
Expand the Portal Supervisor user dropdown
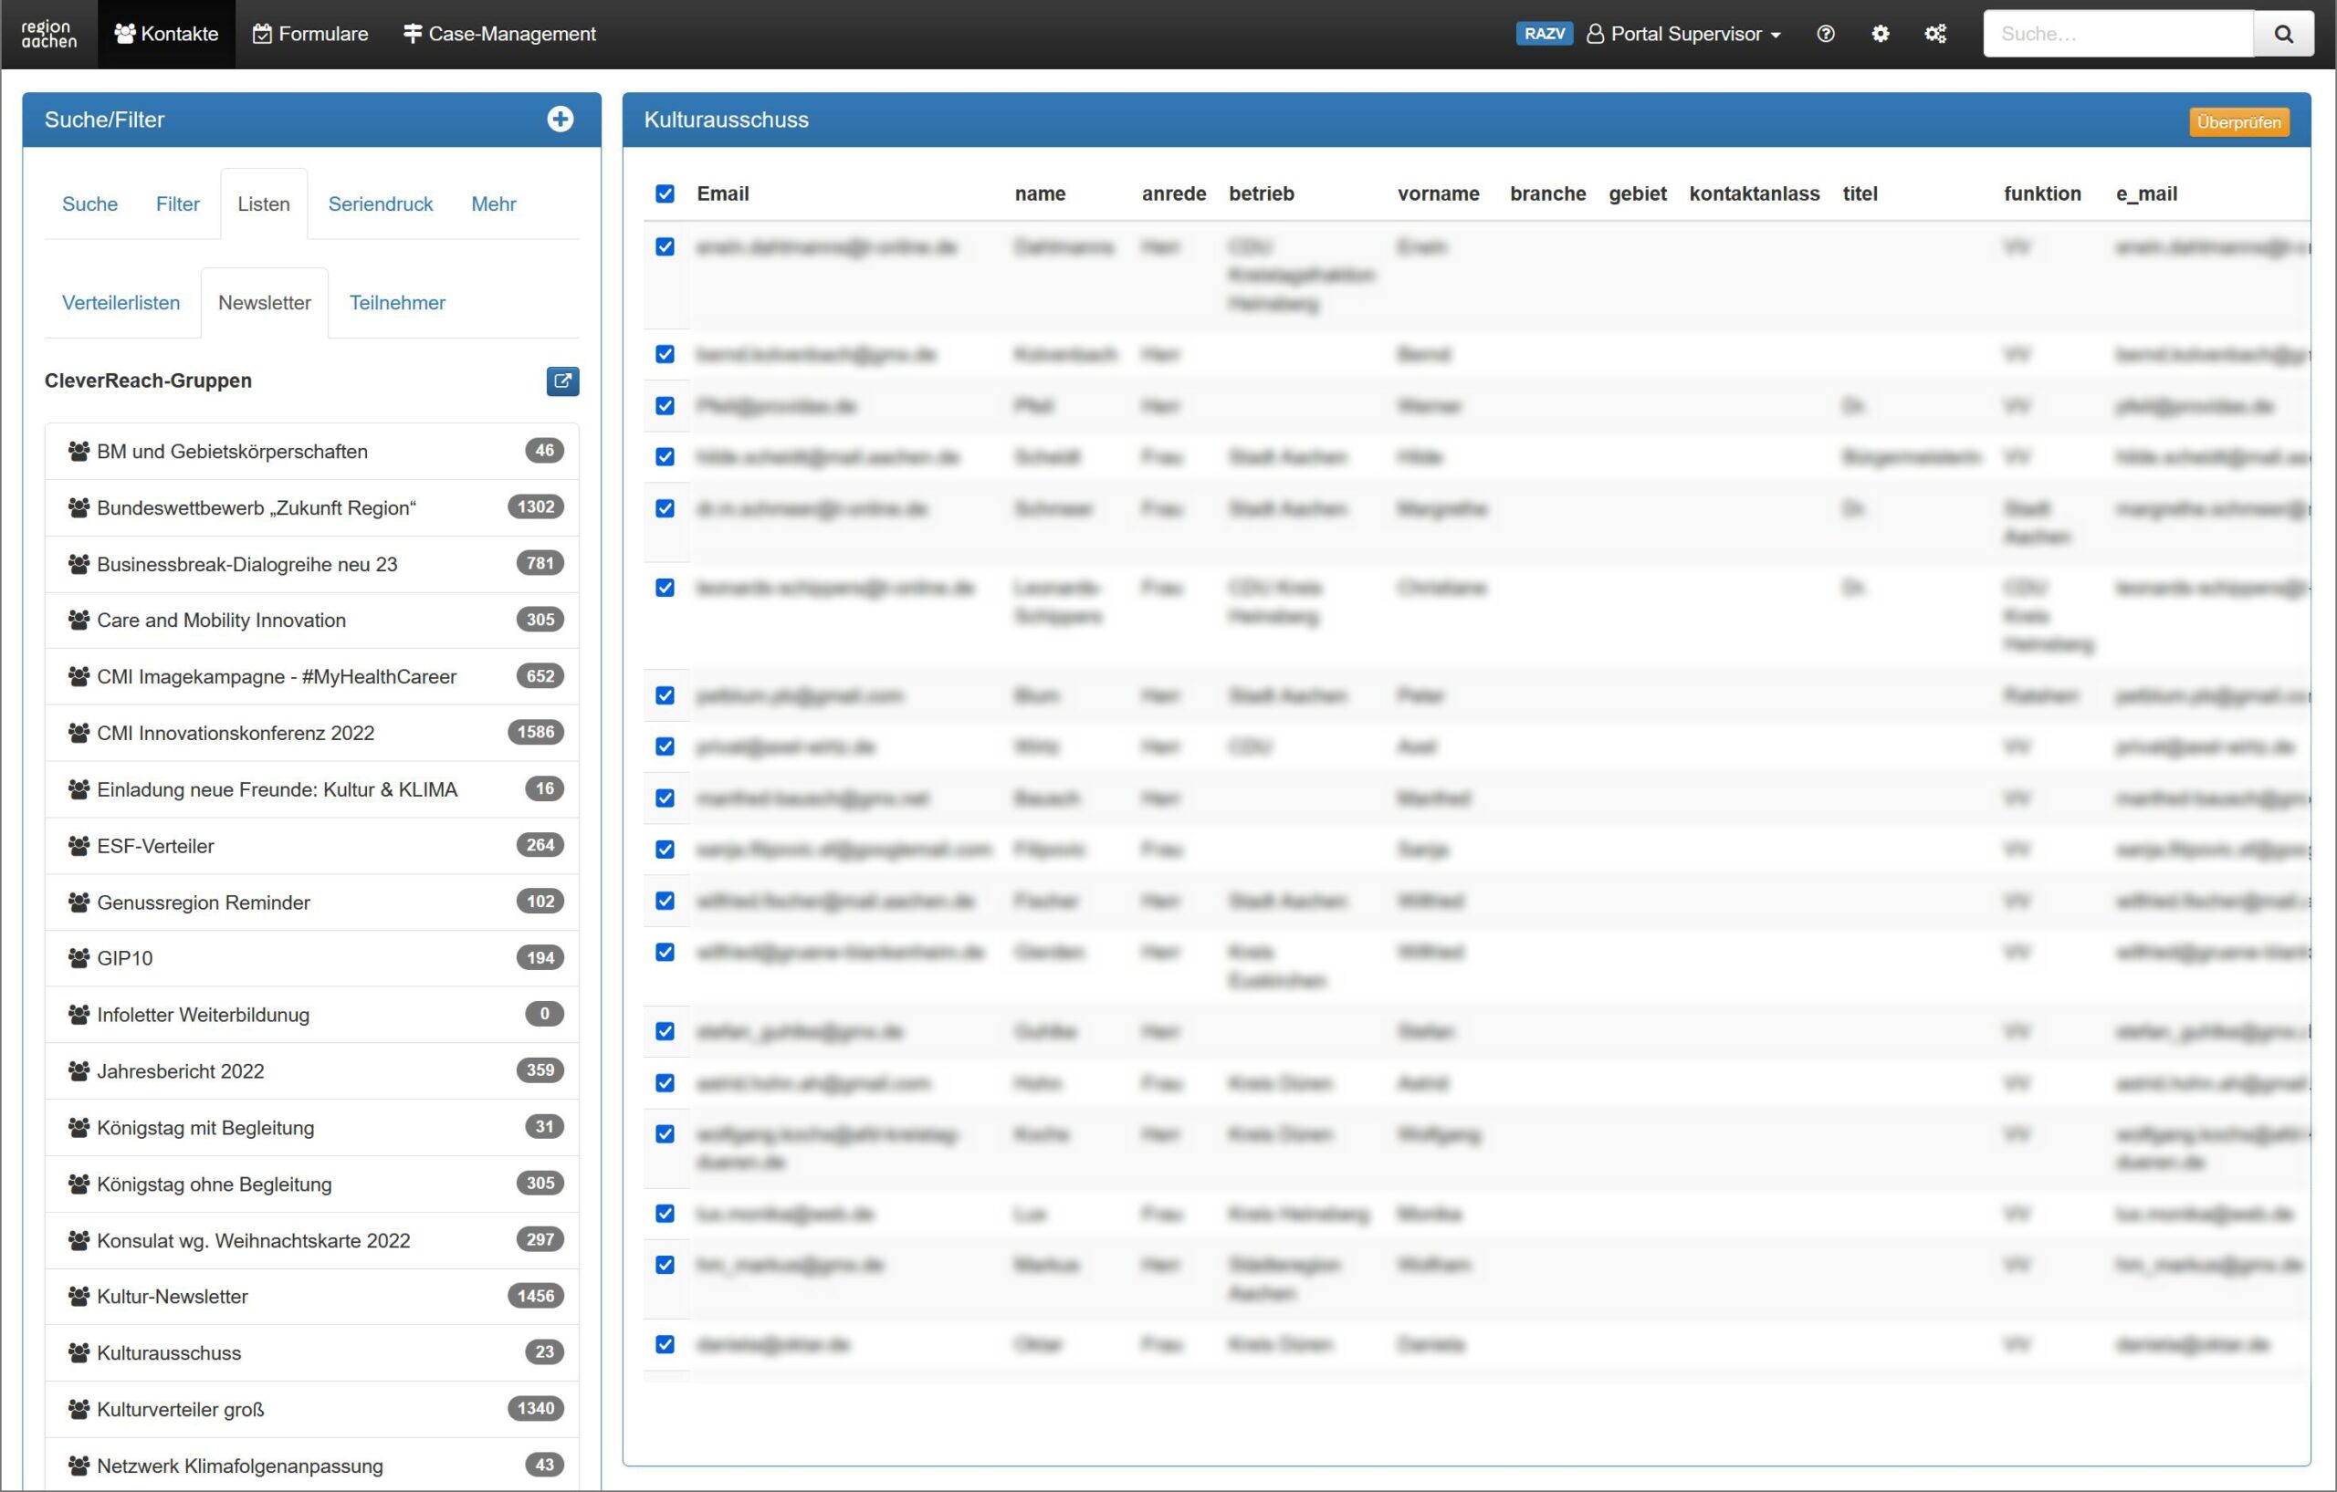tap(1685, 34)
